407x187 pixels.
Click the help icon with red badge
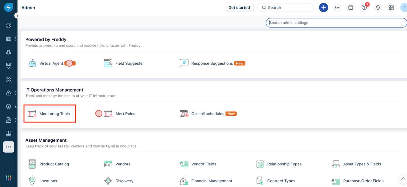point(364,7)
